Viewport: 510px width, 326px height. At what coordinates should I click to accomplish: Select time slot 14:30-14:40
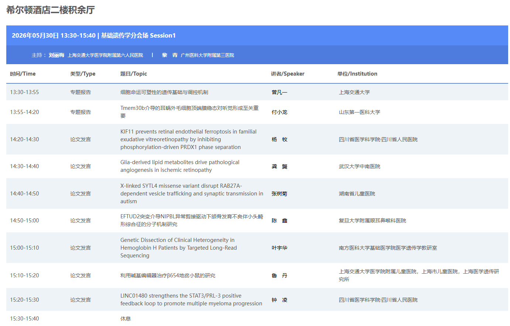point(24,166)
